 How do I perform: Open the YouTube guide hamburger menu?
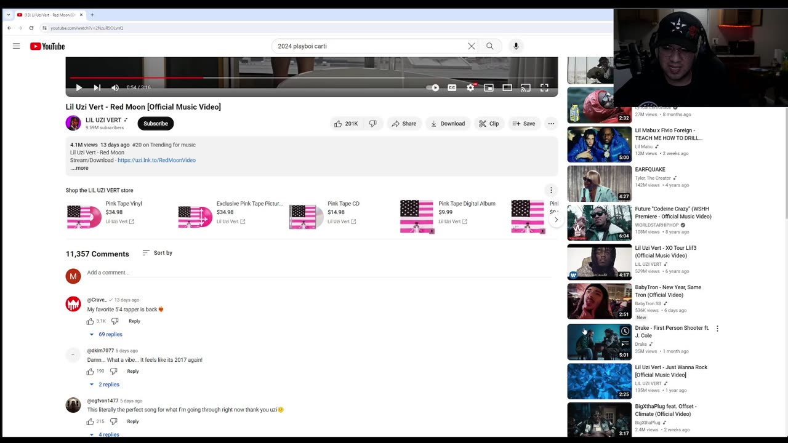[x=17, y=46]
